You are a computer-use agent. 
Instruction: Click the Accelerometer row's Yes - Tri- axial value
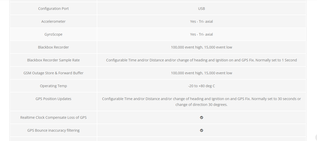coord(201,21)
